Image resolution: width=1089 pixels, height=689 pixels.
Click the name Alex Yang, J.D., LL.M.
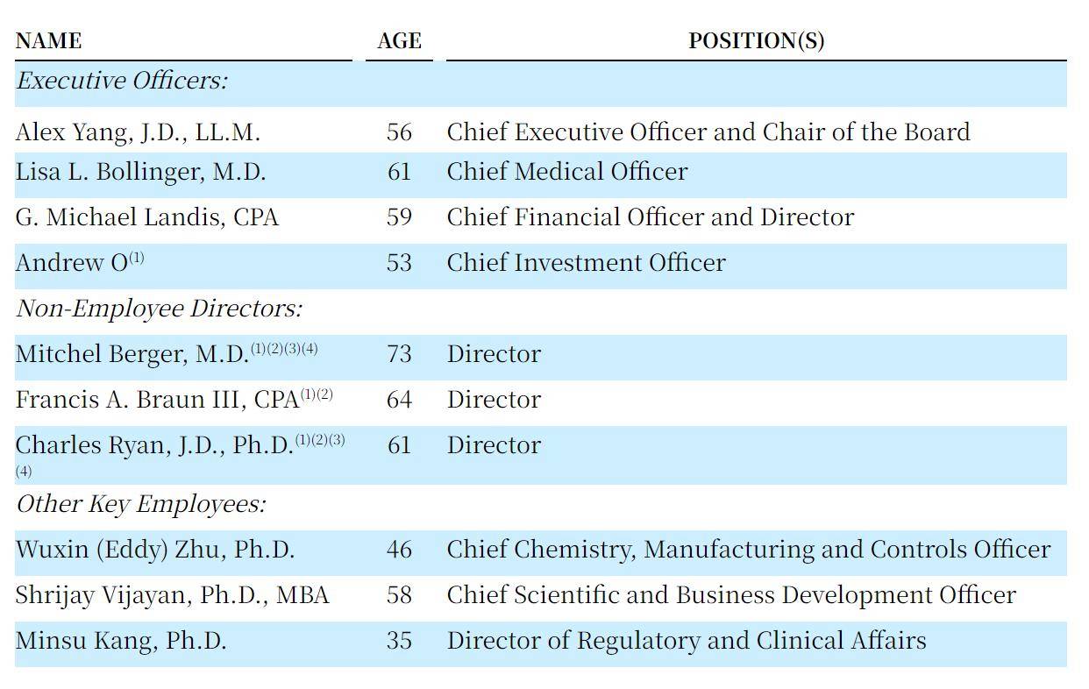[138, 132]
